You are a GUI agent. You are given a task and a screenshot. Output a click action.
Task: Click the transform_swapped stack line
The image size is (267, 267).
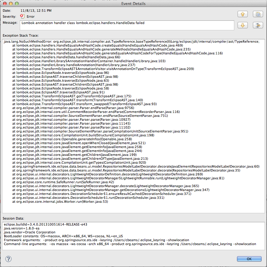tap(84, 104)
